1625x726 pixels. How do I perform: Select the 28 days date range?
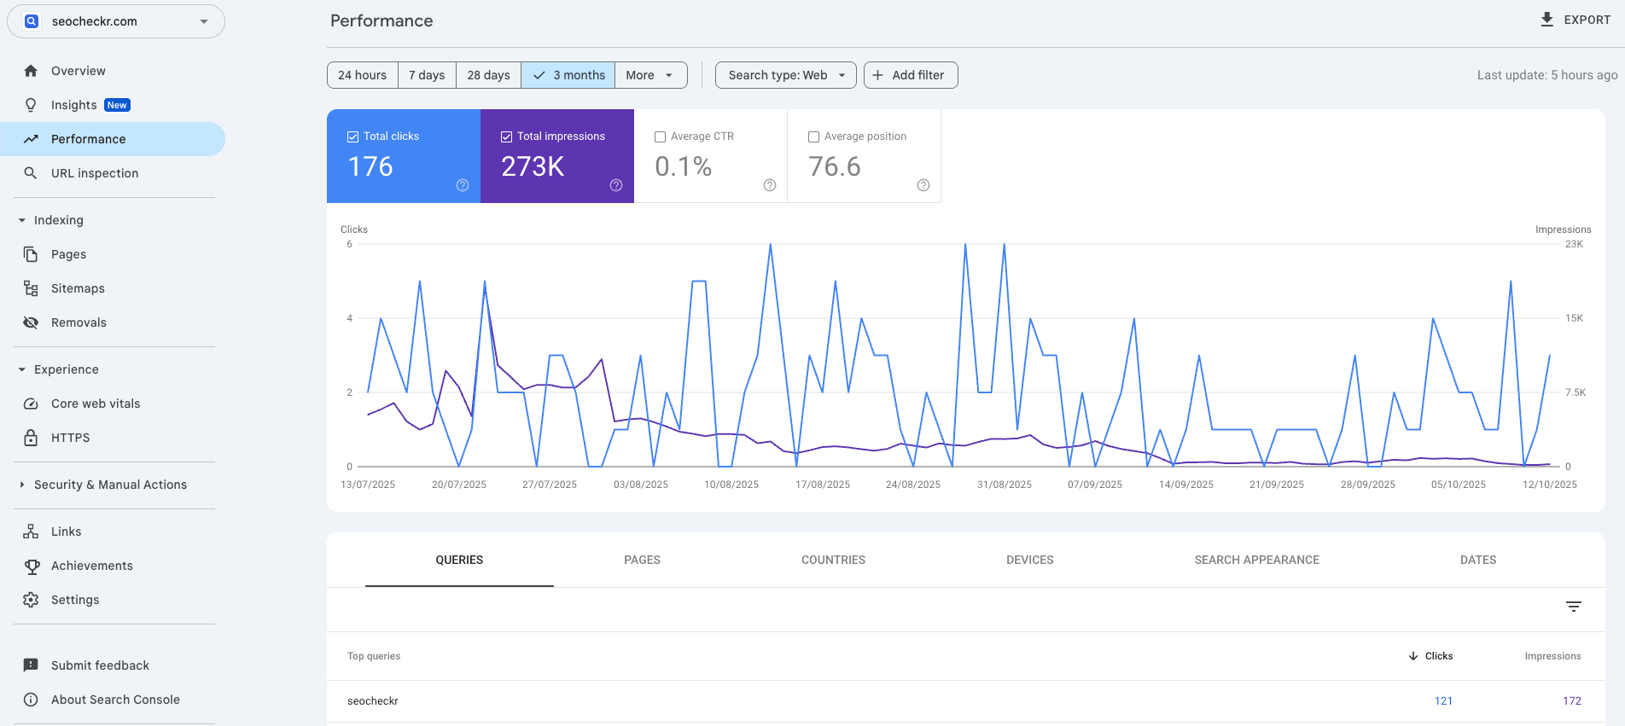pyautogui.click(x=488, y=75)
